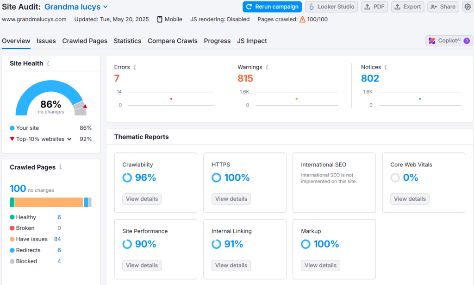474x285 pixels.
Task: Click the Blocked pages count 4
Action: click(59, 261)
